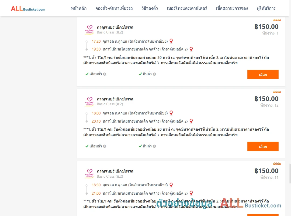Click operator logo on the 17:20 trip card
The image size is (291, 216).
tap(89, 30)
